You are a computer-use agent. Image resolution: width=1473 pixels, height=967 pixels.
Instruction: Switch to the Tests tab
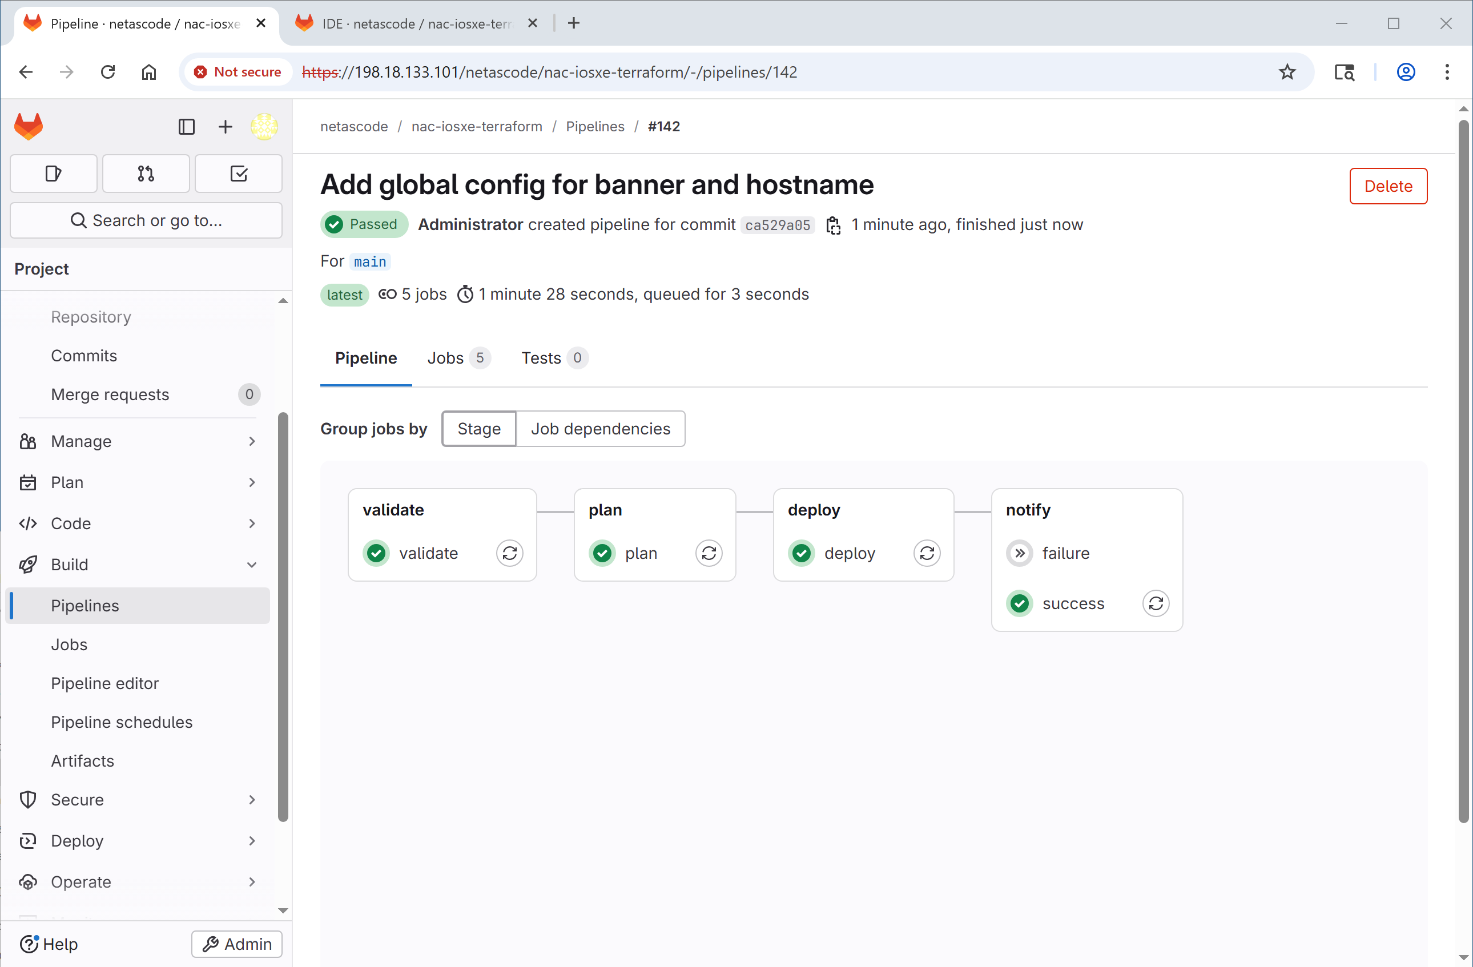coord(554,357)
